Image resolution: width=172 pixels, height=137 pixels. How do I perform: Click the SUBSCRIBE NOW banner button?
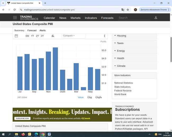pos(22,118)
